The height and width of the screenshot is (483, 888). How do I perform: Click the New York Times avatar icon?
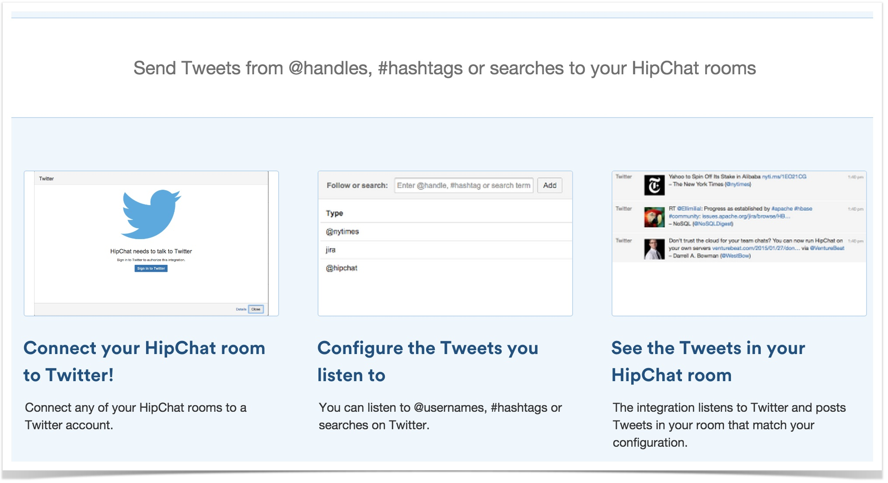click(x=654, y=185)
